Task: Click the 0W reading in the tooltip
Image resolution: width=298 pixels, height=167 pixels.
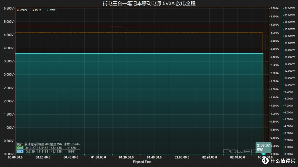Action: coord(260,149)
